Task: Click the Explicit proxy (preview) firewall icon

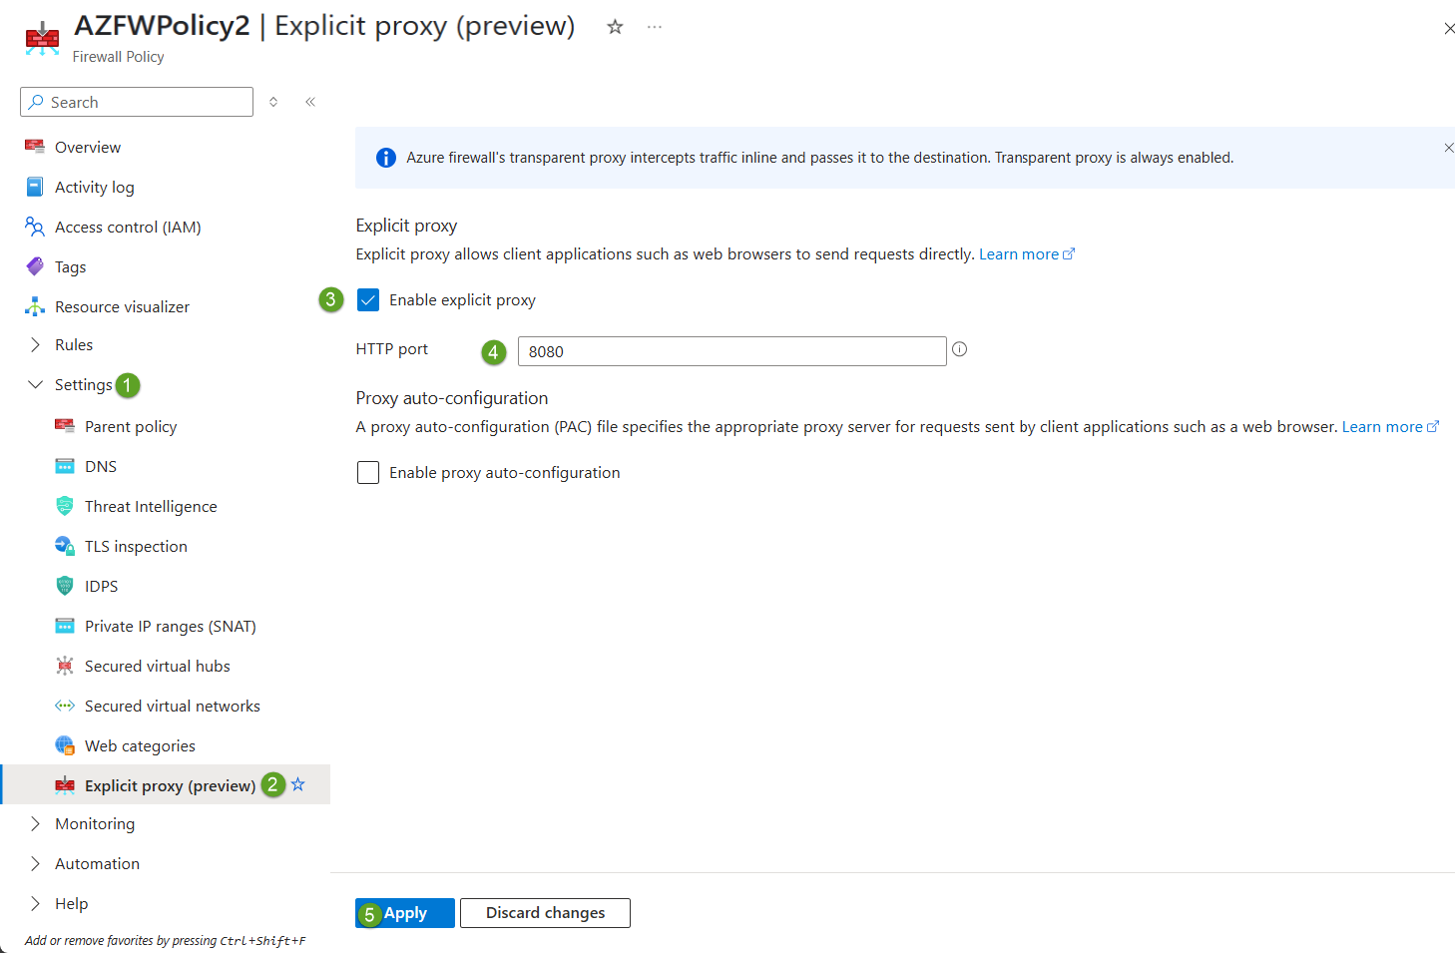Action: 65,785
